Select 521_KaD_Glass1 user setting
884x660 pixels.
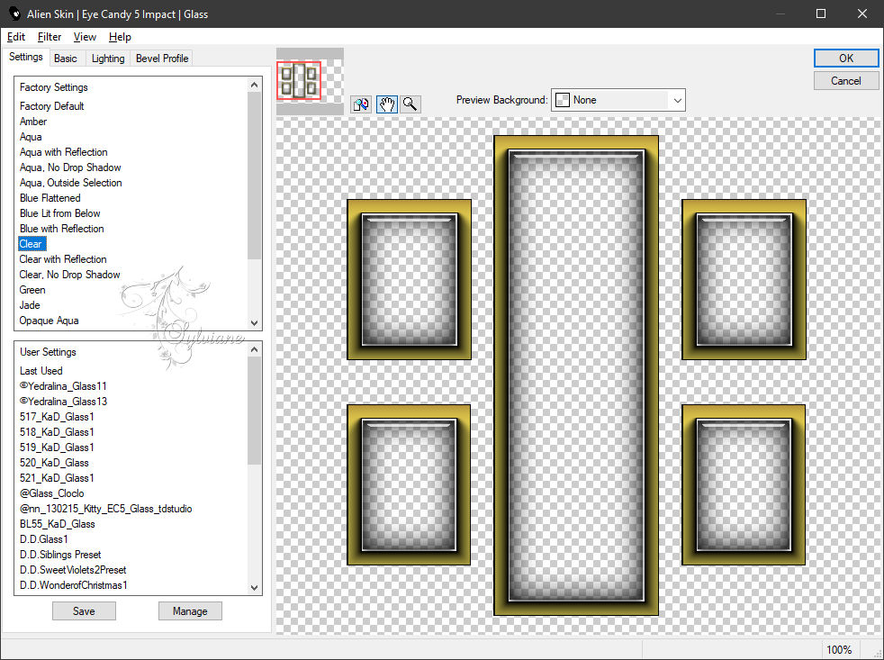click(x=57, y=477)
